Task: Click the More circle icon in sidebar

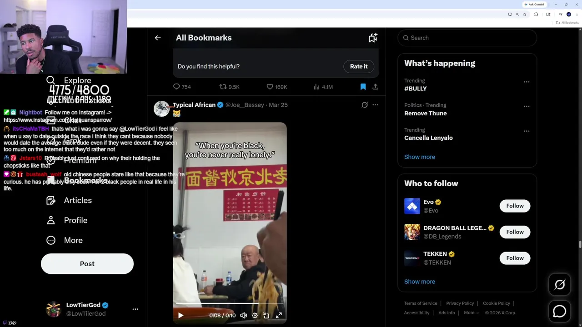Action: [x=51, y=240]
